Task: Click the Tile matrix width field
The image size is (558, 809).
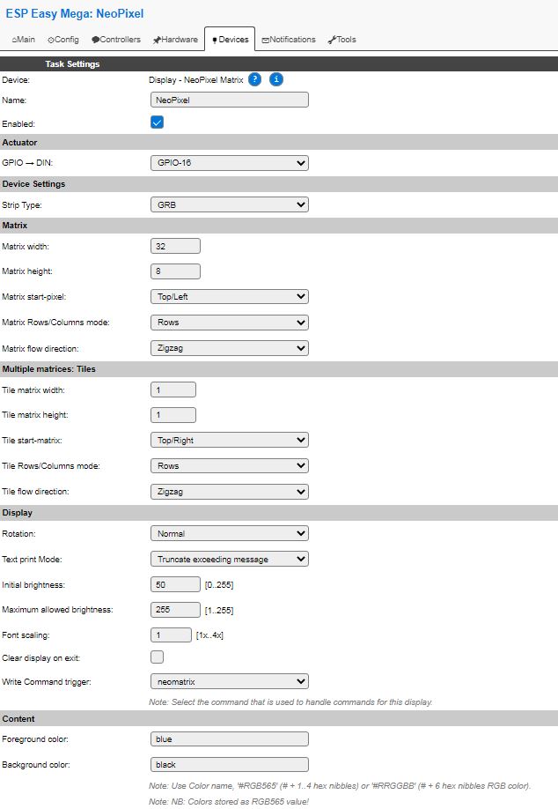Action: click(x=173, y=390)
